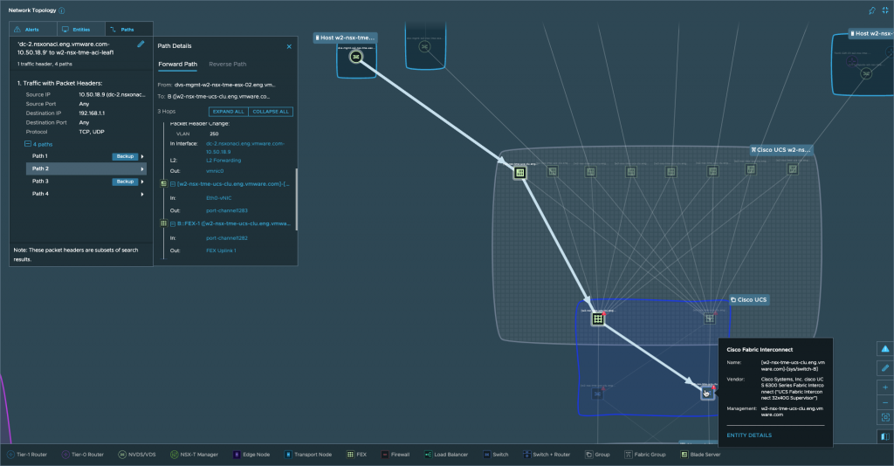Collapse the B::FEX-1 hop section

point(173,223)
